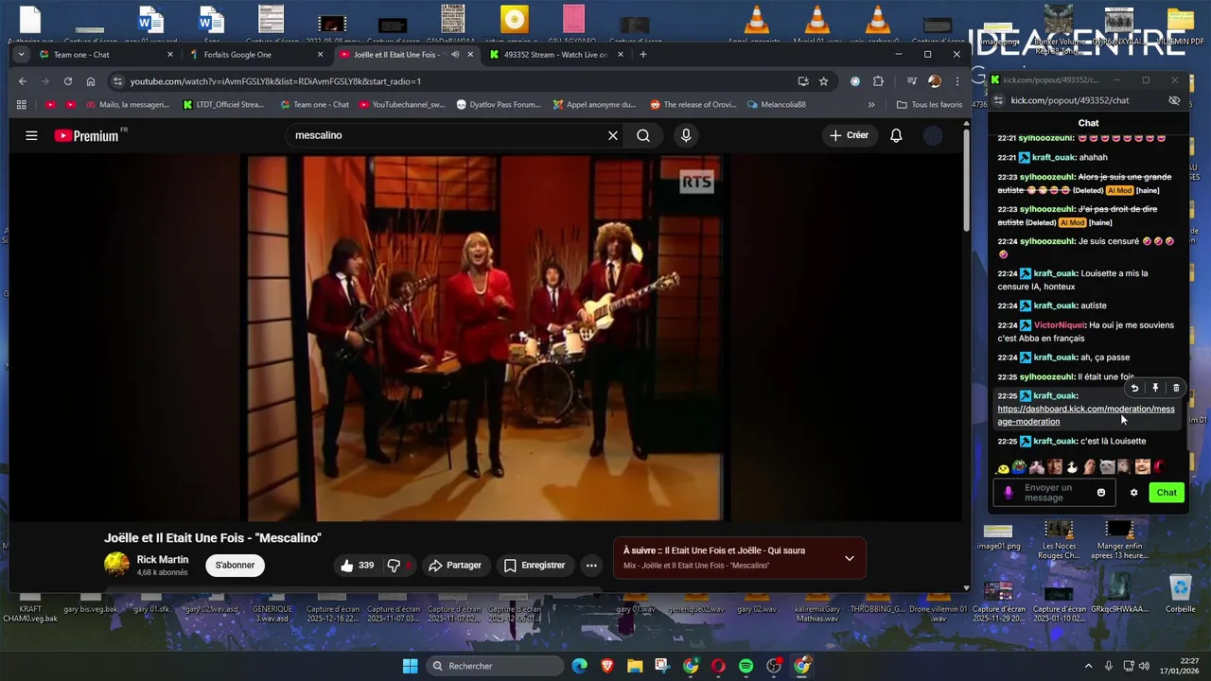Open File Explorer from the taskbar

(x=634, y=666)
